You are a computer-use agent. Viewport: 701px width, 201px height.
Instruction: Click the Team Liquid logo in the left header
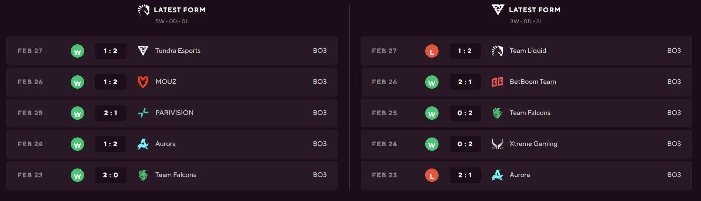(143, 10)
